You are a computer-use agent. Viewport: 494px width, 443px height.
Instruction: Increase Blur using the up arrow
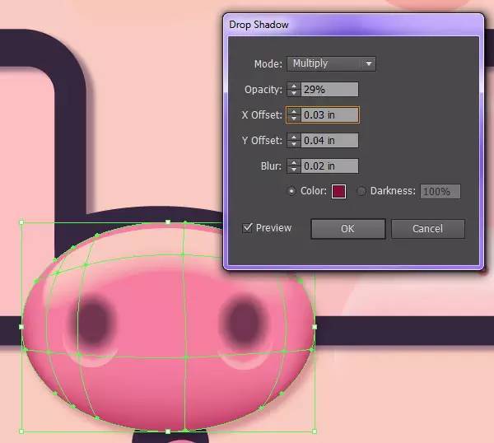coord(294,162)
